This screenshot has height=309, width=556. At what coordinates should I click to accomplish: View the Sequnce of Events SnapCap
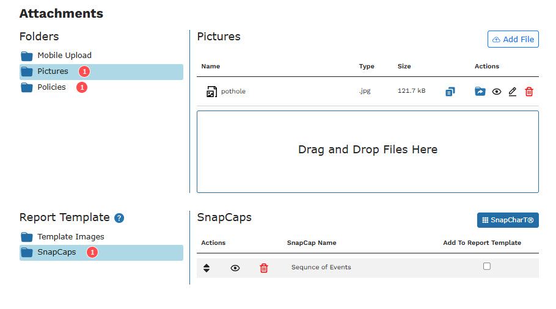coord(235,268)
